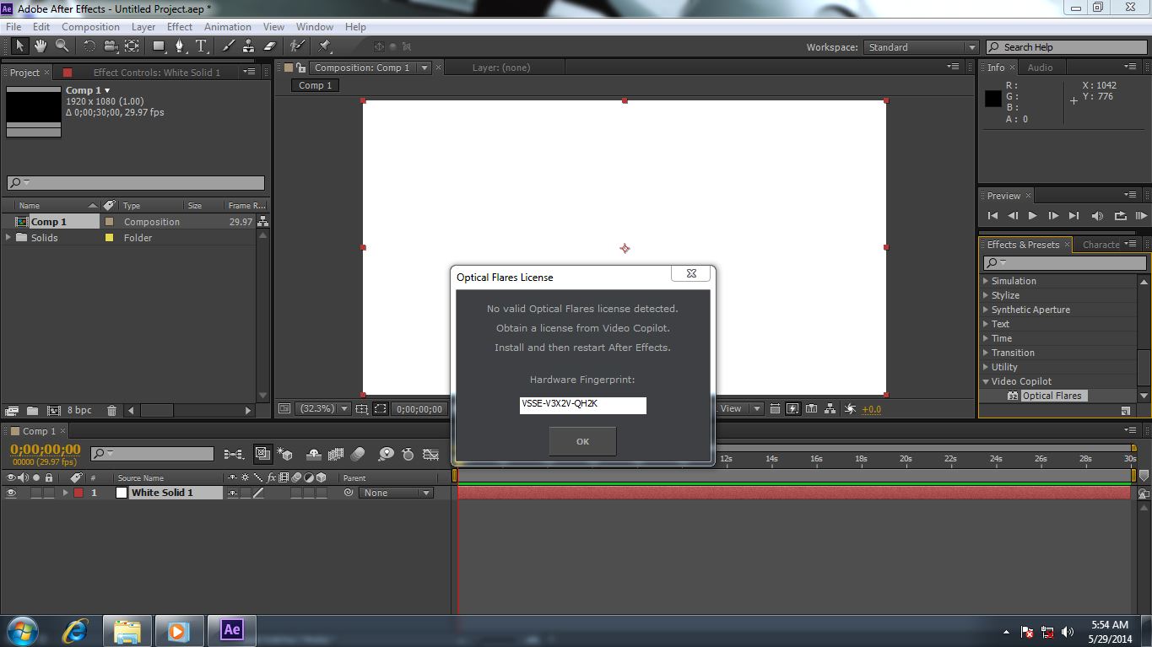The height and width of the screenshot is (647, 1152).
Task: Click OK in Optical Flares License dialog
Action: [582, 441]
